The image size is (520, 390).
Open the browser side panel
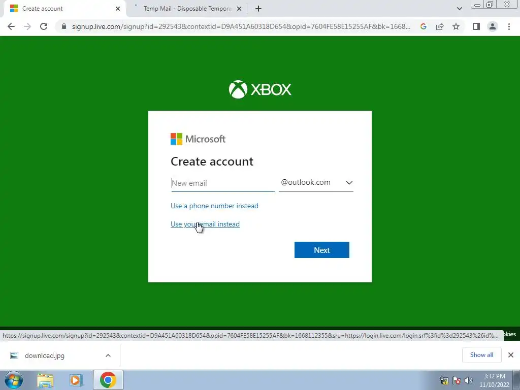tap(476, 26)
